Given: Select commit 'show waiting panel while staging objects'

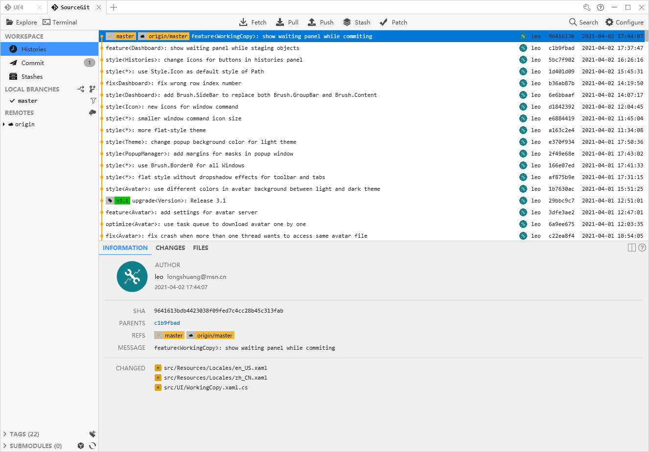Looking at the screenshot, I should pos(372,48).
